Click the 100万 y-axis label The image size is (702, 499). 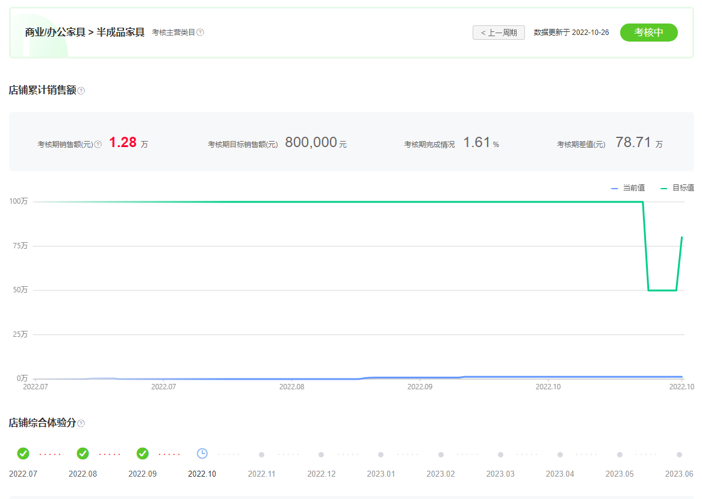(x=18, y=201)
